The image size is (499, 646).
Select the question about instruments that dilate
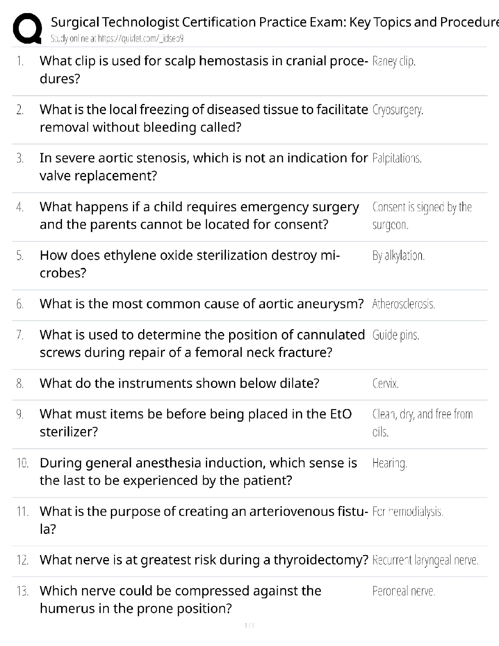179,383
